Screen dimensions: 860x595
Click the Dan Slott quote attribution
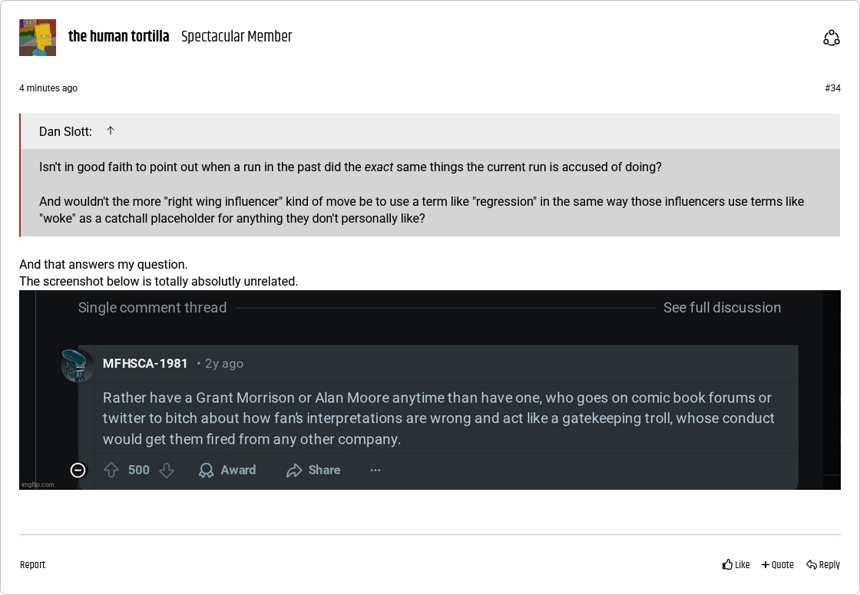coord(65,132)
